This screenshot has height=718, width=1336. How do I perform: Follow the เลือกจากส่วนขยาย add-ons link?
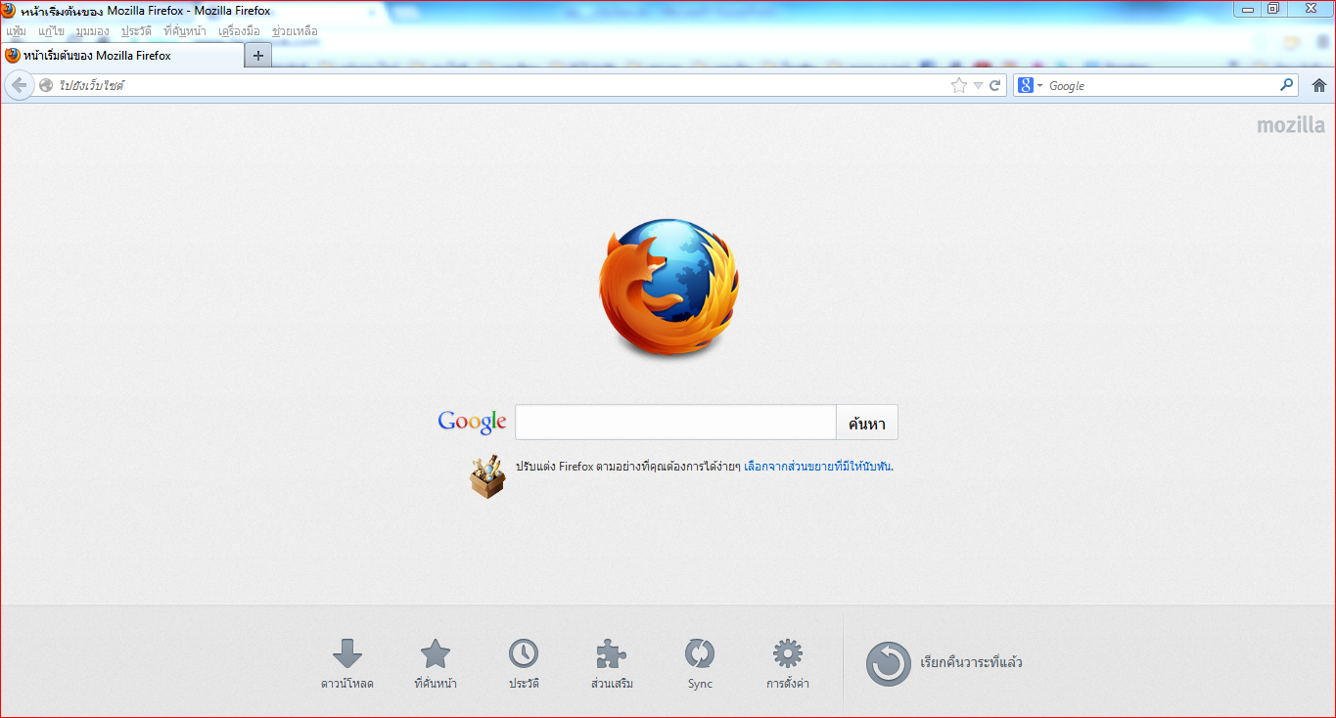818,467
